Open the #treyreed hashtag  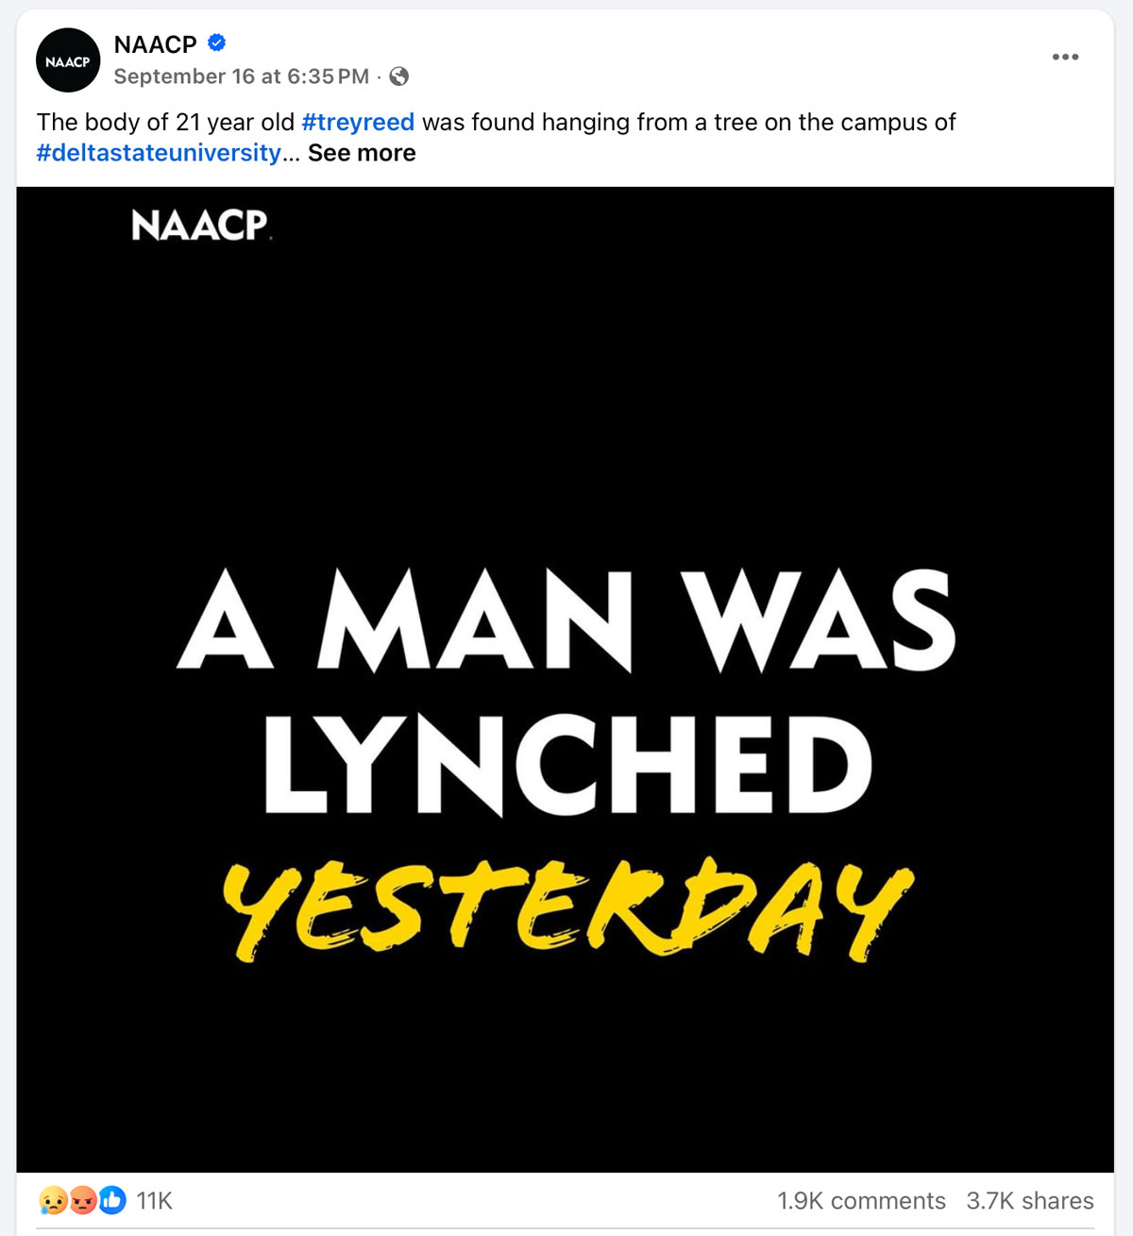click(x=358, y=122)
